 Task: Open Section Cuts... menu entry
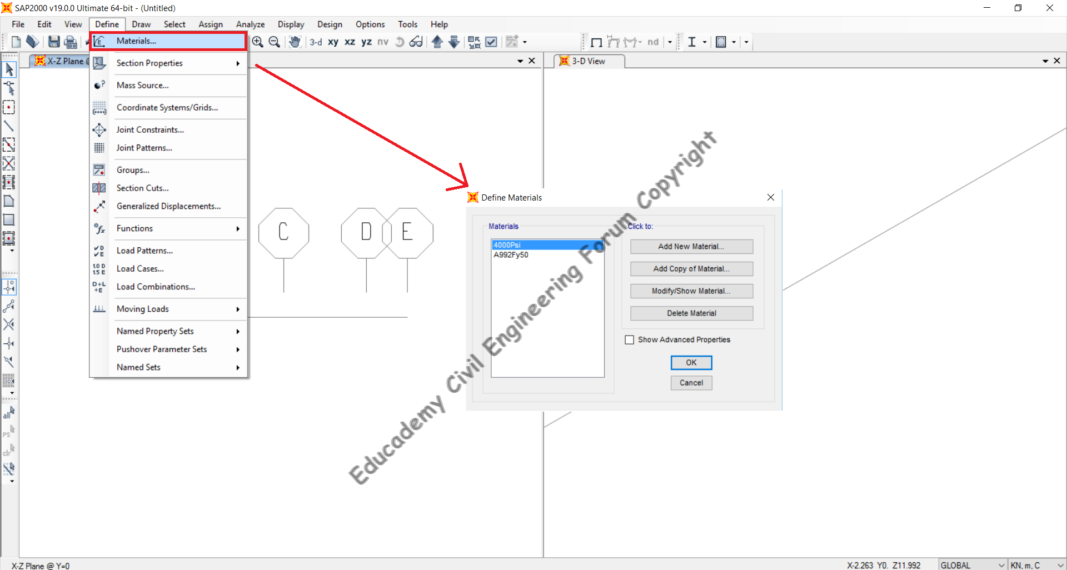169,188
